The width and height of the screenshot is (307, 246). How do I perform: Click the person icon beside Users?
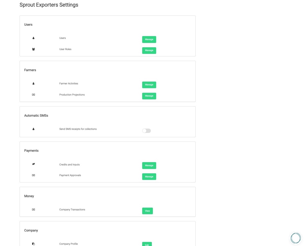(x=33, y=38)
